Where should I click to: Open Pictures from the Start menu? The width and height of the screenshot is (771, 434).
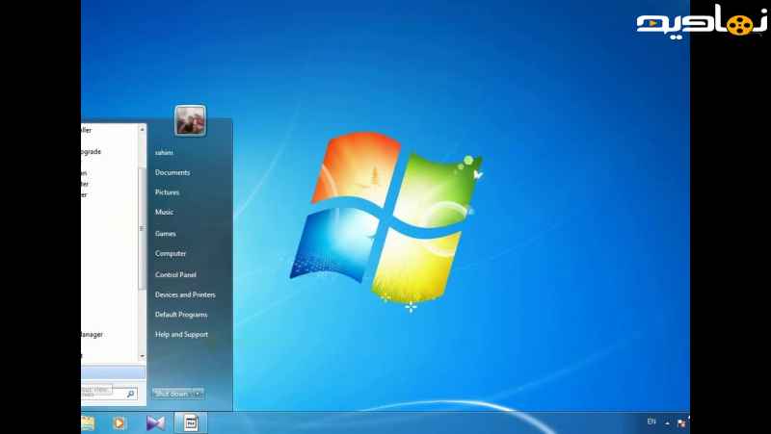(167, 192)
